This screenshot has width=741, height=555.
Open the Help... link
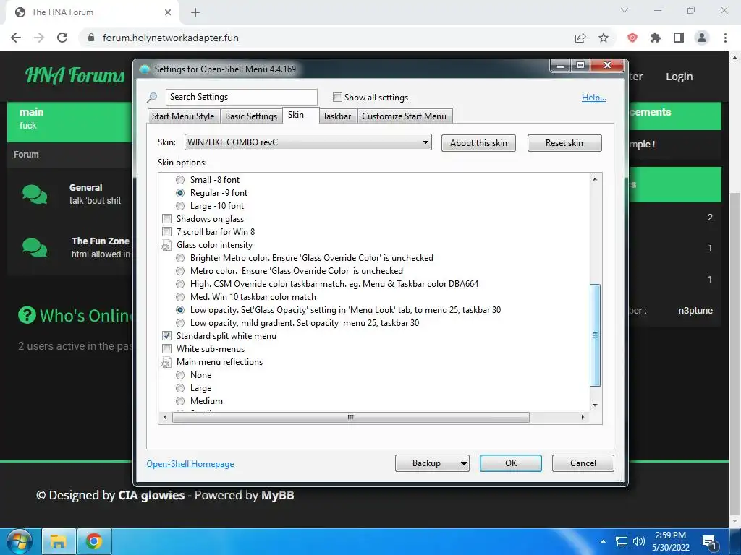[x=594, y=98]
